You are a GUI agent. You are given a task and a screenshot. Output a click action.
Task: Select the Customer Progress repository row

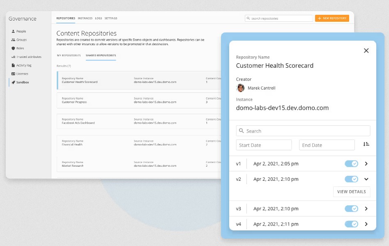pyautogui.click(x=139, y=101)
